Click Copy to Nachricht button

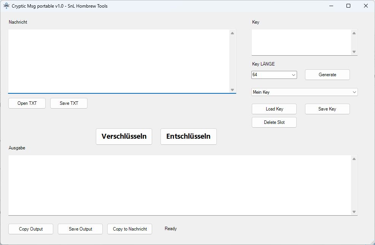point(130,229)
